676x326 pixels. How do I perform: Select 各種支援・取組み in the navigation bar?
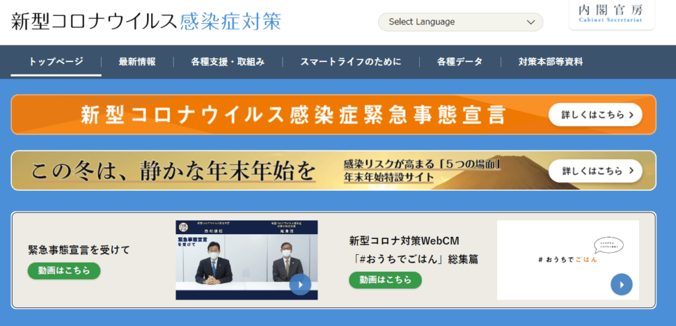tap(228, 62)
